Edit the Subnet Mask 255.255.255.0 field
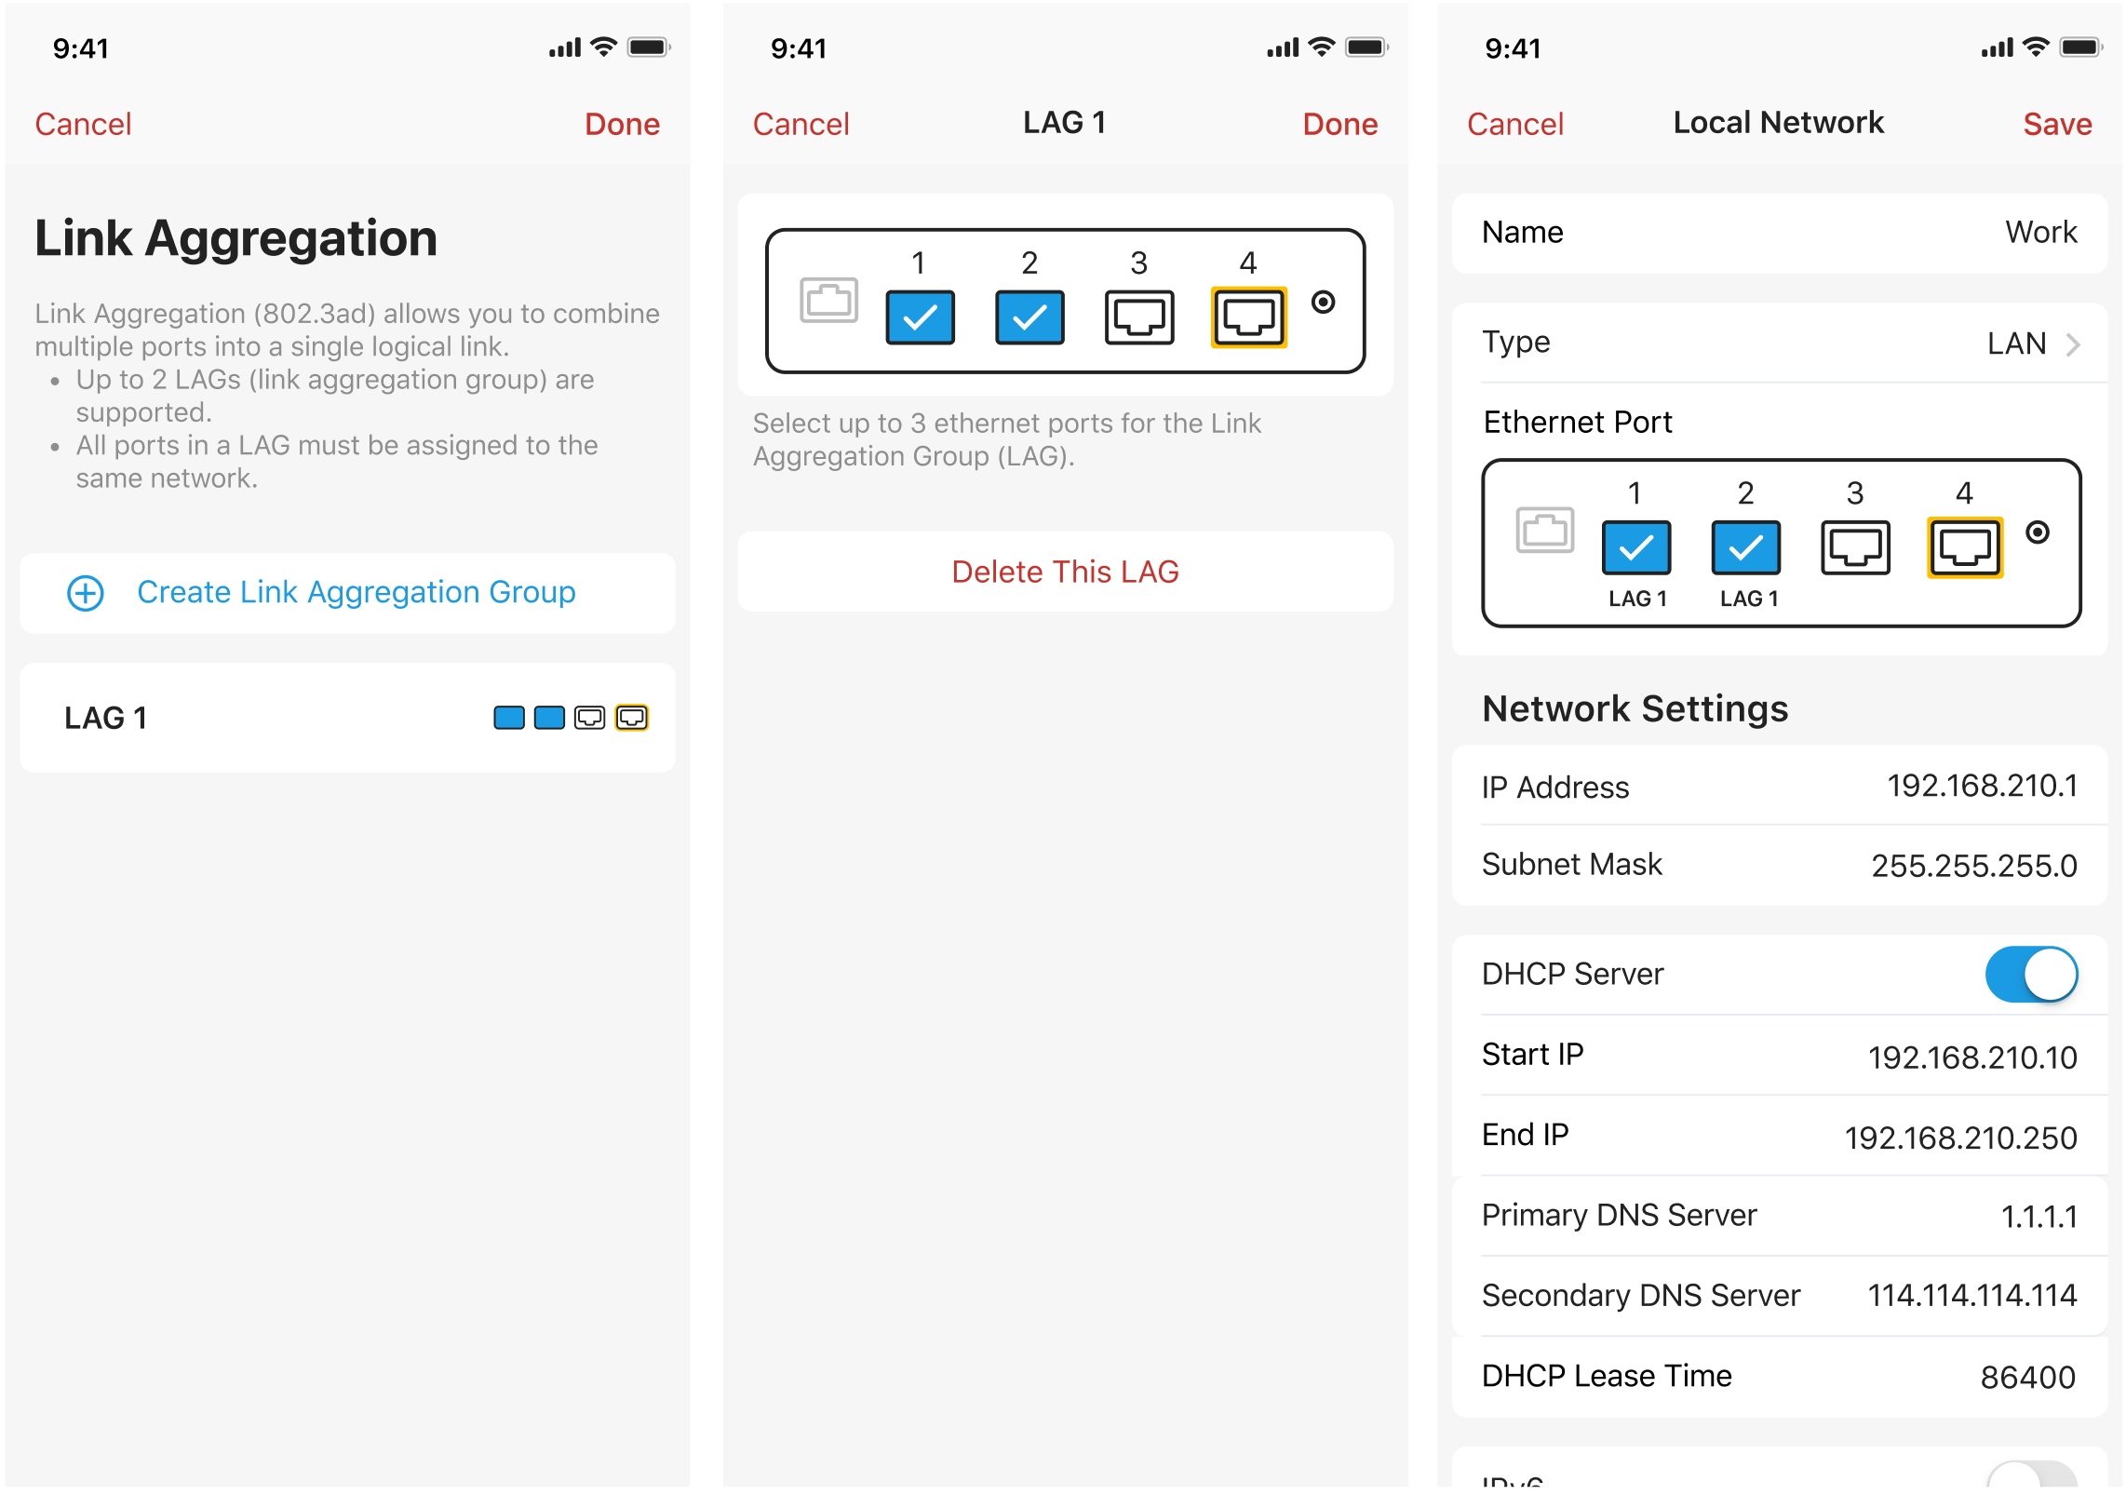2126x1495 pixels. tap(1780, 865)
